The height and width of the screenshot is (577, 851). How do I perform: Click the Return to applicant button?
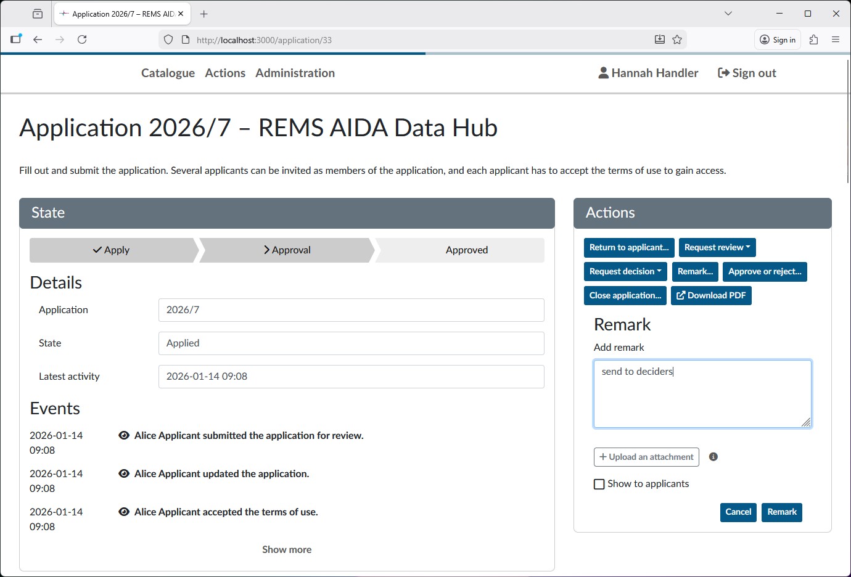coord(628,247)
